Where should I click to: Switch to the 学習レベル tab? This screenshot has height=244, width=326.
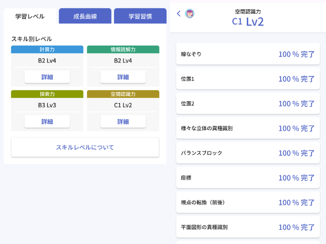(x=30, y=16)
